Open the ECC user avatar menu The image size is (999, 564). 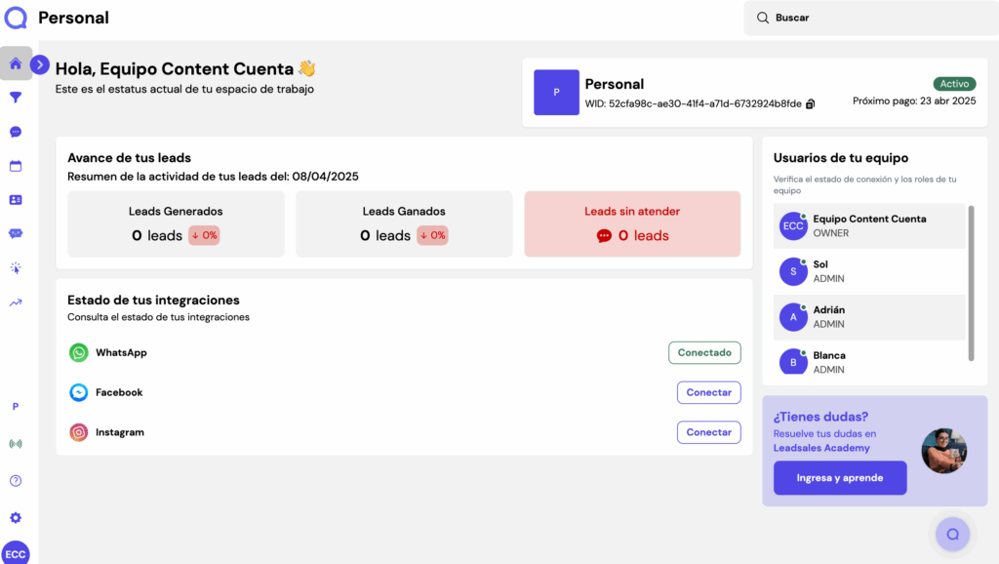16,552
